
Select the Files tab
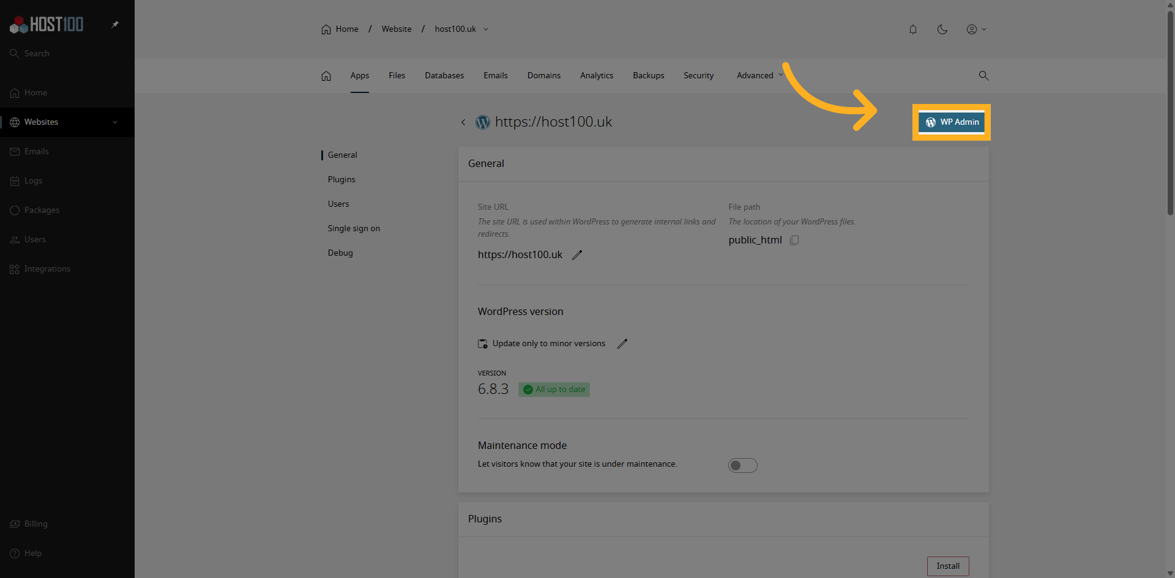click(397, 75)
